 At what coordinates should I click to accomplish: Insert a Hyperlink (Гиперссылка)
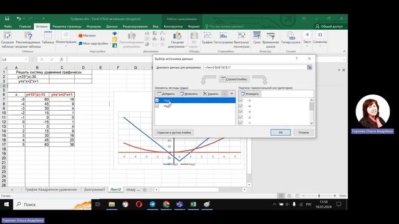291,38
